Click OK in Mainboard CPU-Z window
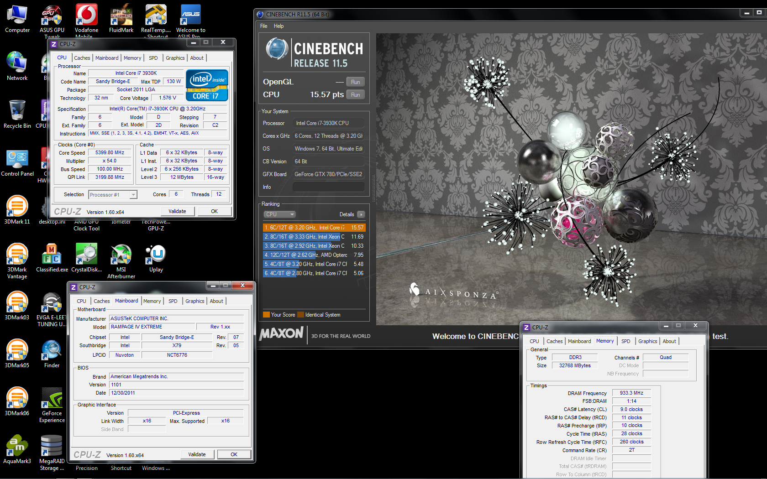The height and width of the screenshot is (479, 767). (x=234, y=454)
